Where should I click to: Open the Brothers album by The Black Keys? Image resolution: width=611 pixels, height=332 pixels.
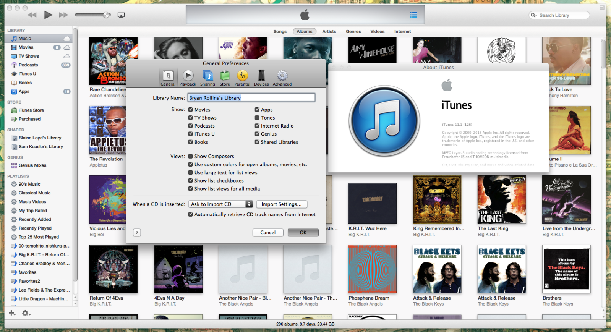566,269
